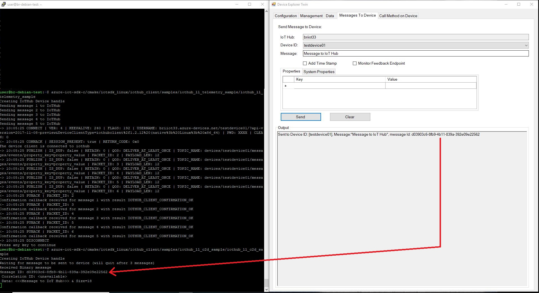Enable the Add Time Stamp checkbox
The image size is (539, 293).
pyautogui.click(x=305, y=63)
